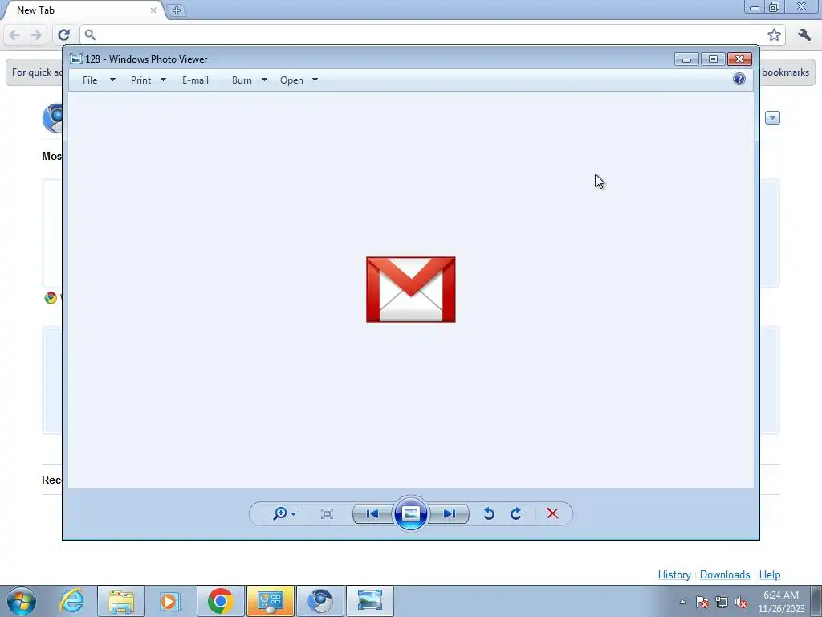Click the browser address bar
Viewport: 822px width, 617px height.
433,35
